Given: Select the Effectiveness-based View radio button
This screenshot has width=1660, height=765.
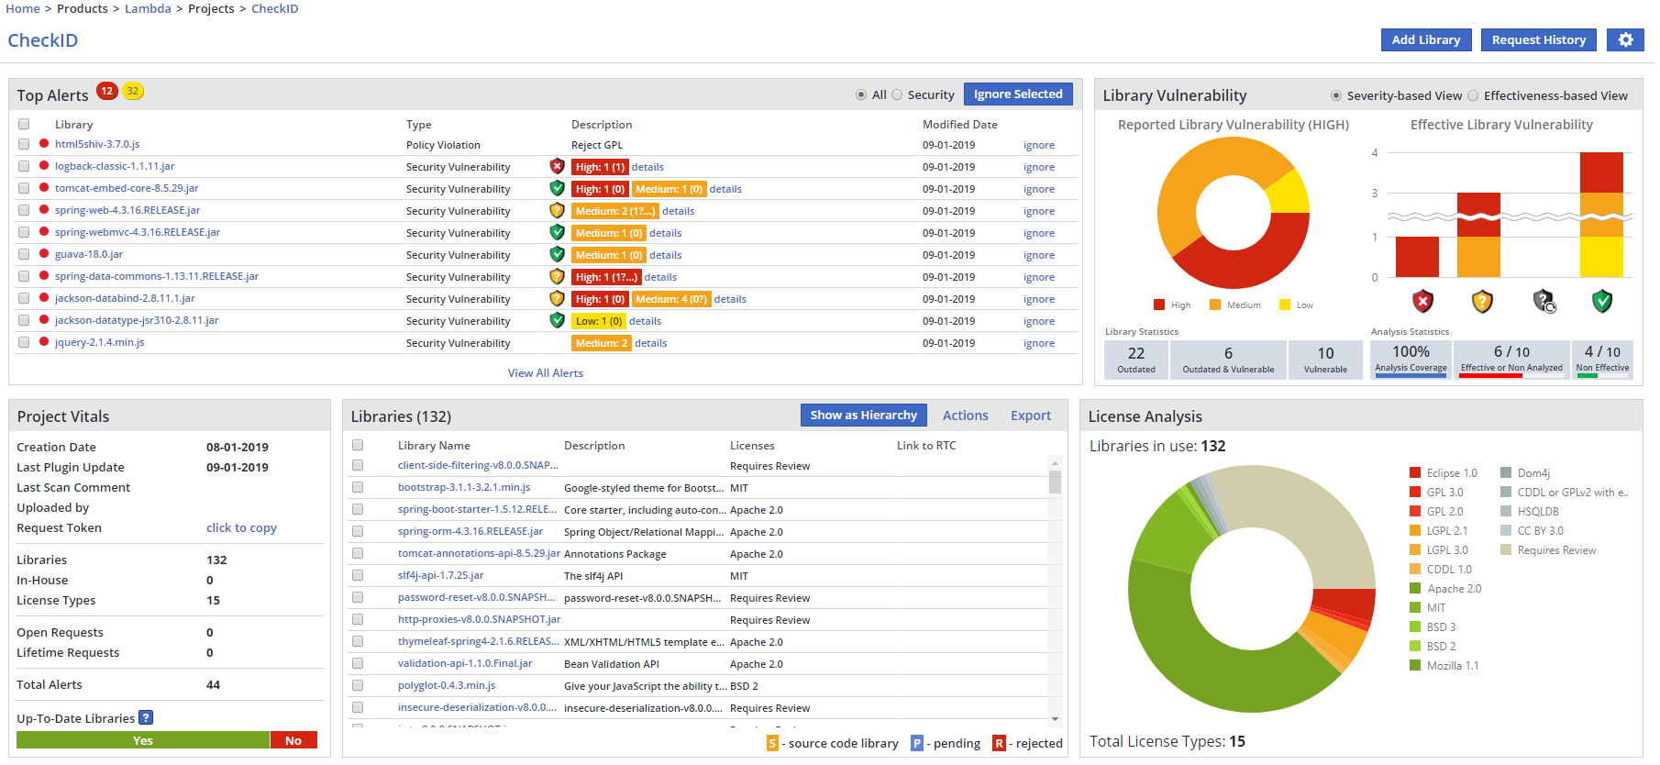Looking at the screenshot, I should click(1473, 95).
